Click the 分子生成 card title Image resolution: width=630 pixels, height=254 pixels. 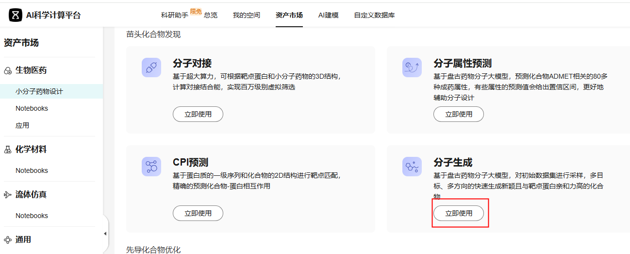tap(453, 163)
